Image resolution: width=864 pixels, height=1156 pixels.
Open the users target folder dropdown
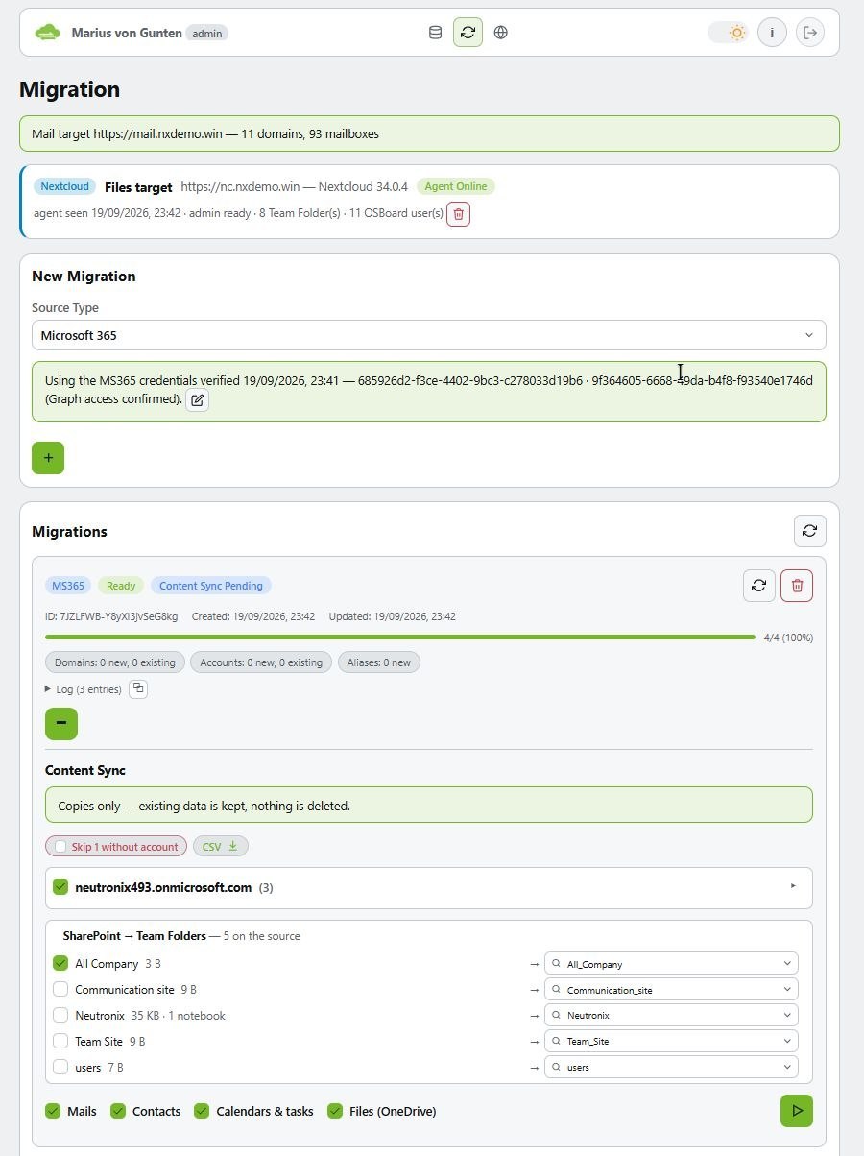671,1067
